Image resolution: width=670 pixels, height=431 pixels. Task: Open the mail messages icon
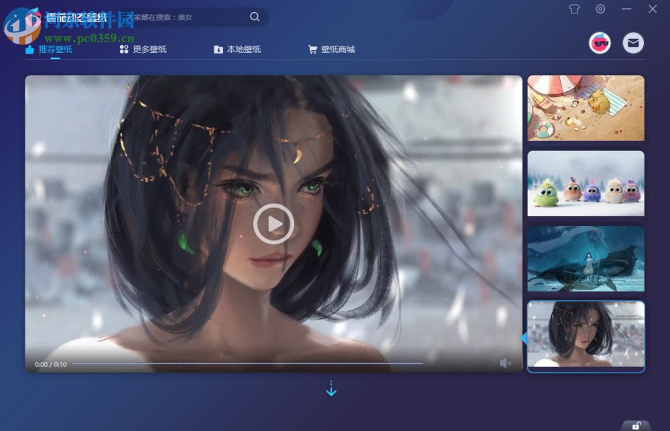click(633, 43)
